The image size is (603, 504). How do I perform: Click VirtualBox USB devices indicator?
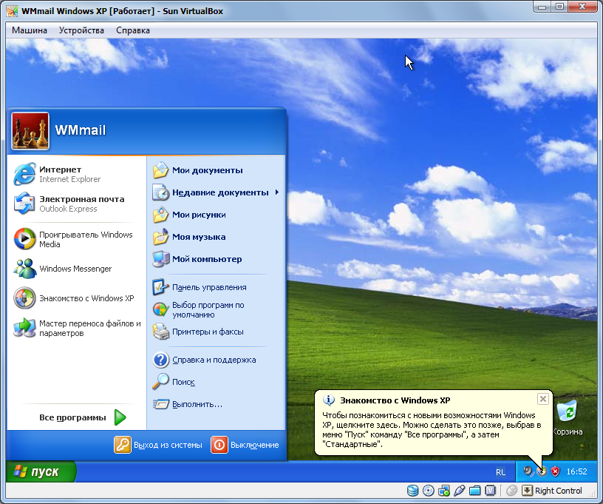point(459,491)
